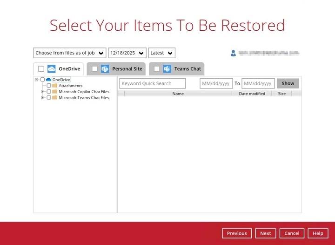Sort by the Date modified column header
The image size is (335, 245).
pyautogui.click(x=252, y=94)
